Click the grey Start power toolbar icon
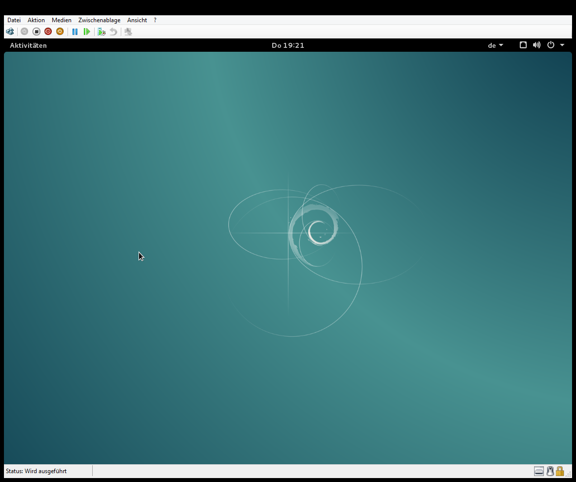This screenshot has width=576, height=482. coord(24,32)
